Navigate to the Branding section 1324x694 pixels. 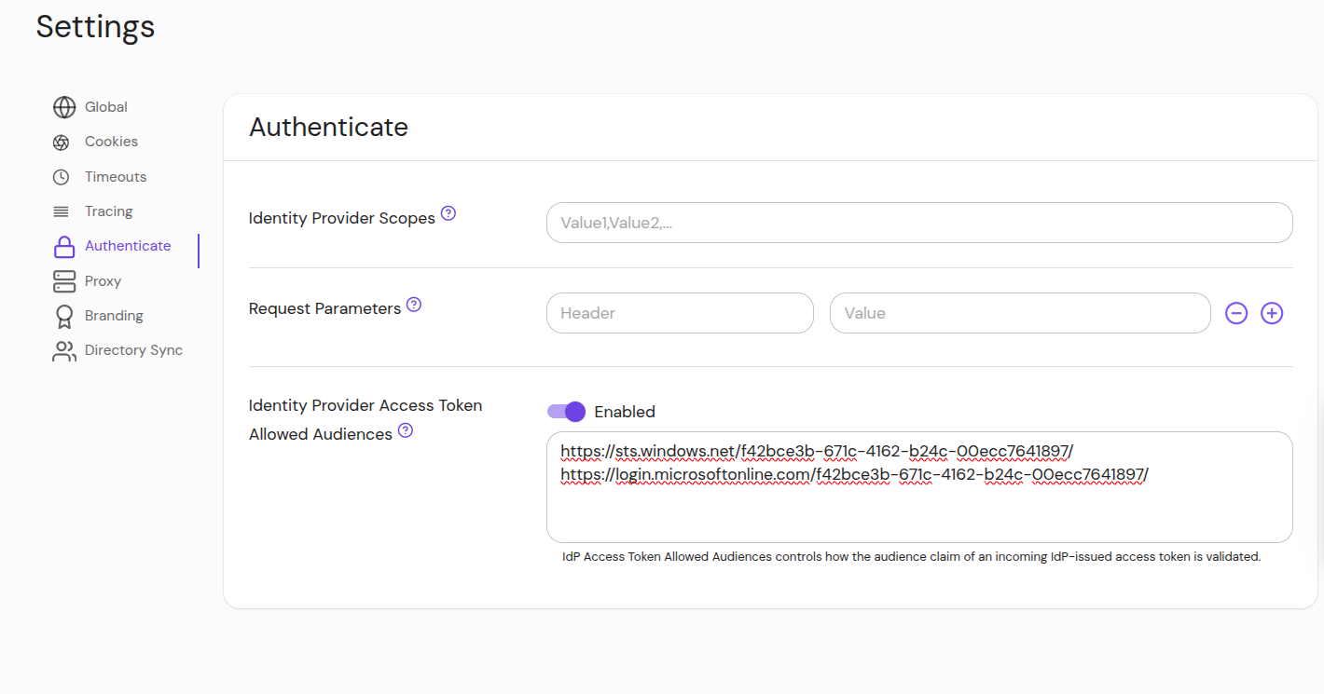coord(114,315)
